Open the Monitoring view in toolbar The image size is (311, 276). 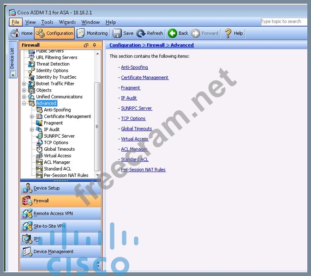click(x=92, y=33)
